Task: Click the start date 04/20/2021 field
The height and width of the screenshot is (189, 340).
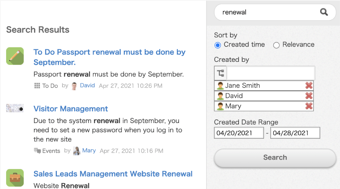Action: pos(239,133)
